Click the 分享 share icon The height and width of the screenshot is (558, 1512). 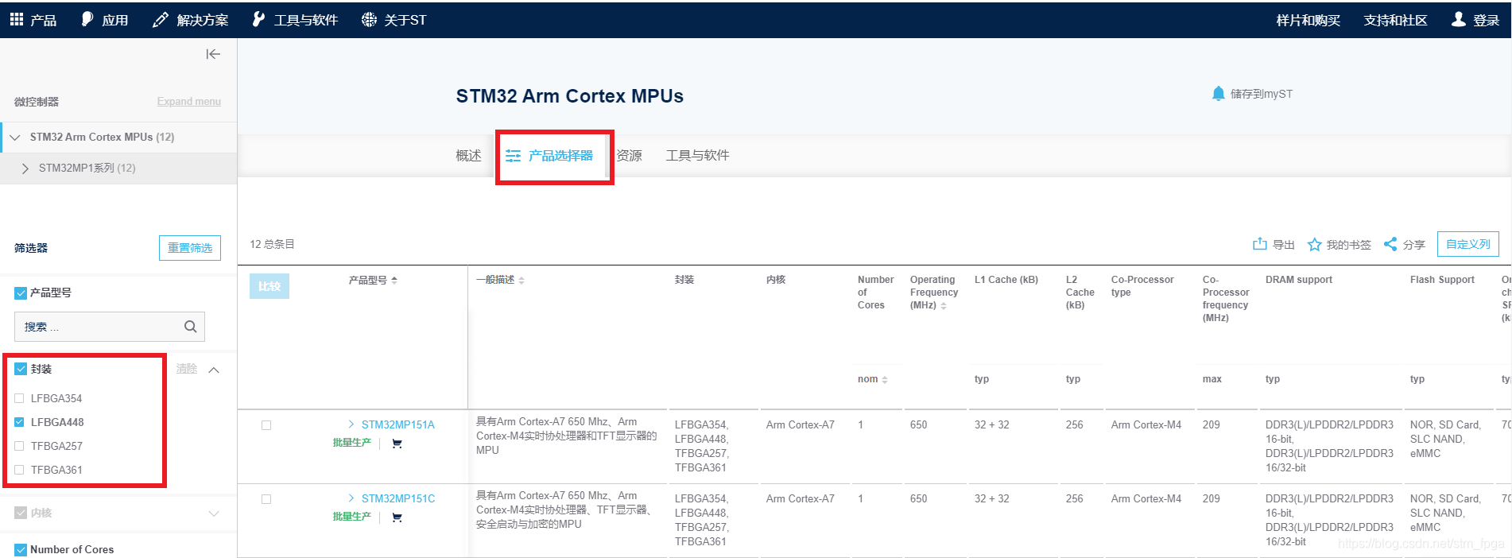1390,244
